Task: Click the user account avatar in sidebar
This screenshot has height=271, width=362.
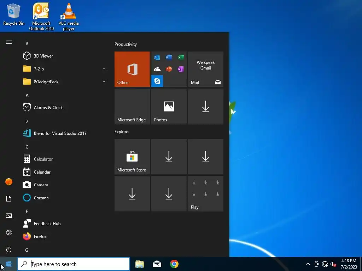Action: coord(9,182)
